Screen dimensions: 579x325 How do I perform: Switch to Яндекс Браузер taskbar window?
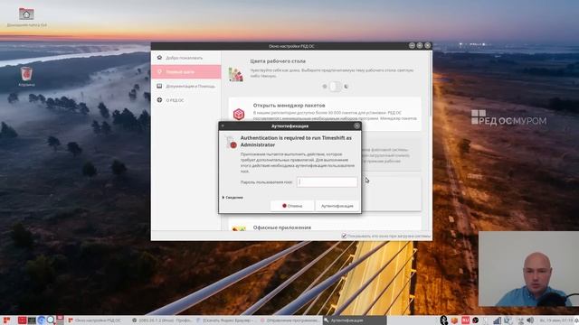(x=225, y=320)
